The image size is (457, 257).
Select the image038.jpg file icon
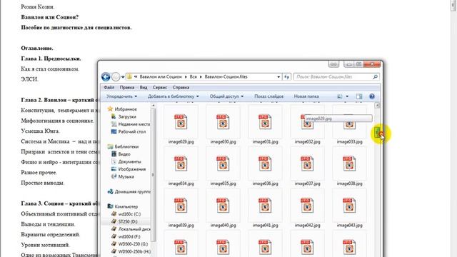(x=349, y=163)
